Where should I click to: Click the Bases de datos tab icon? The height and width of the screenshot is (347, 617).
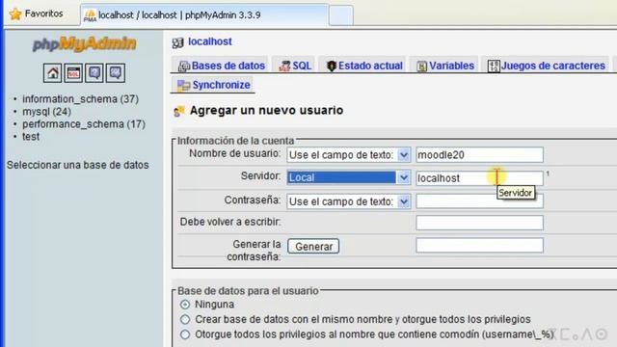tap(184, 67)
